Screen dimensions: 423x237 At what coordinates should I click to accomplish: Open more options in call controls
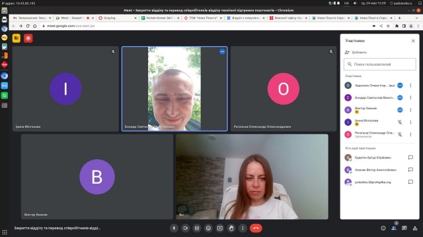[243, 228]
